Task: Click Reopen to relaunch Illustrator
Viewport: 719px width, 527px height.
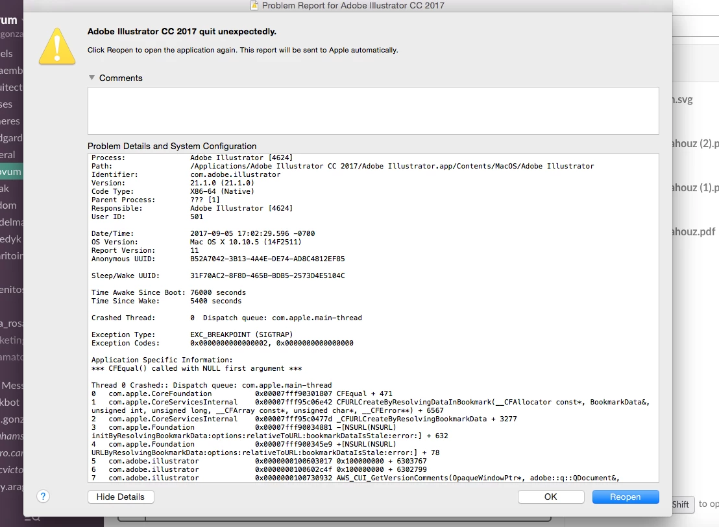Action: click(626, 497)
